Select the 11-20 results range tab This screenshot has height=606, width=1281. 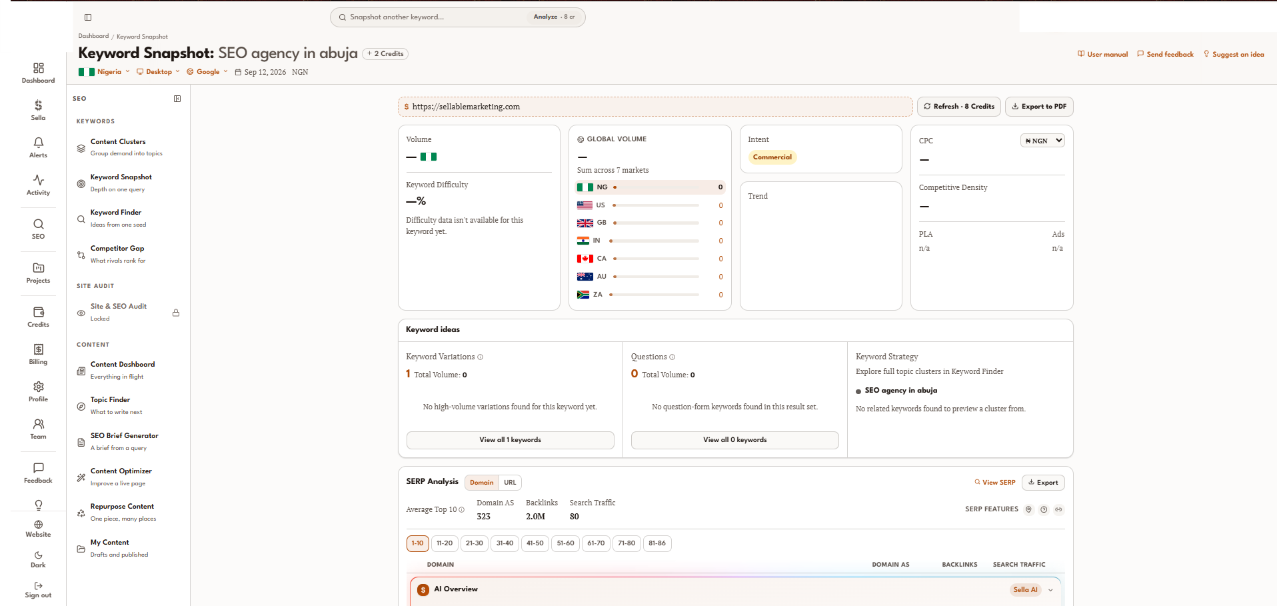pos(445,543)
